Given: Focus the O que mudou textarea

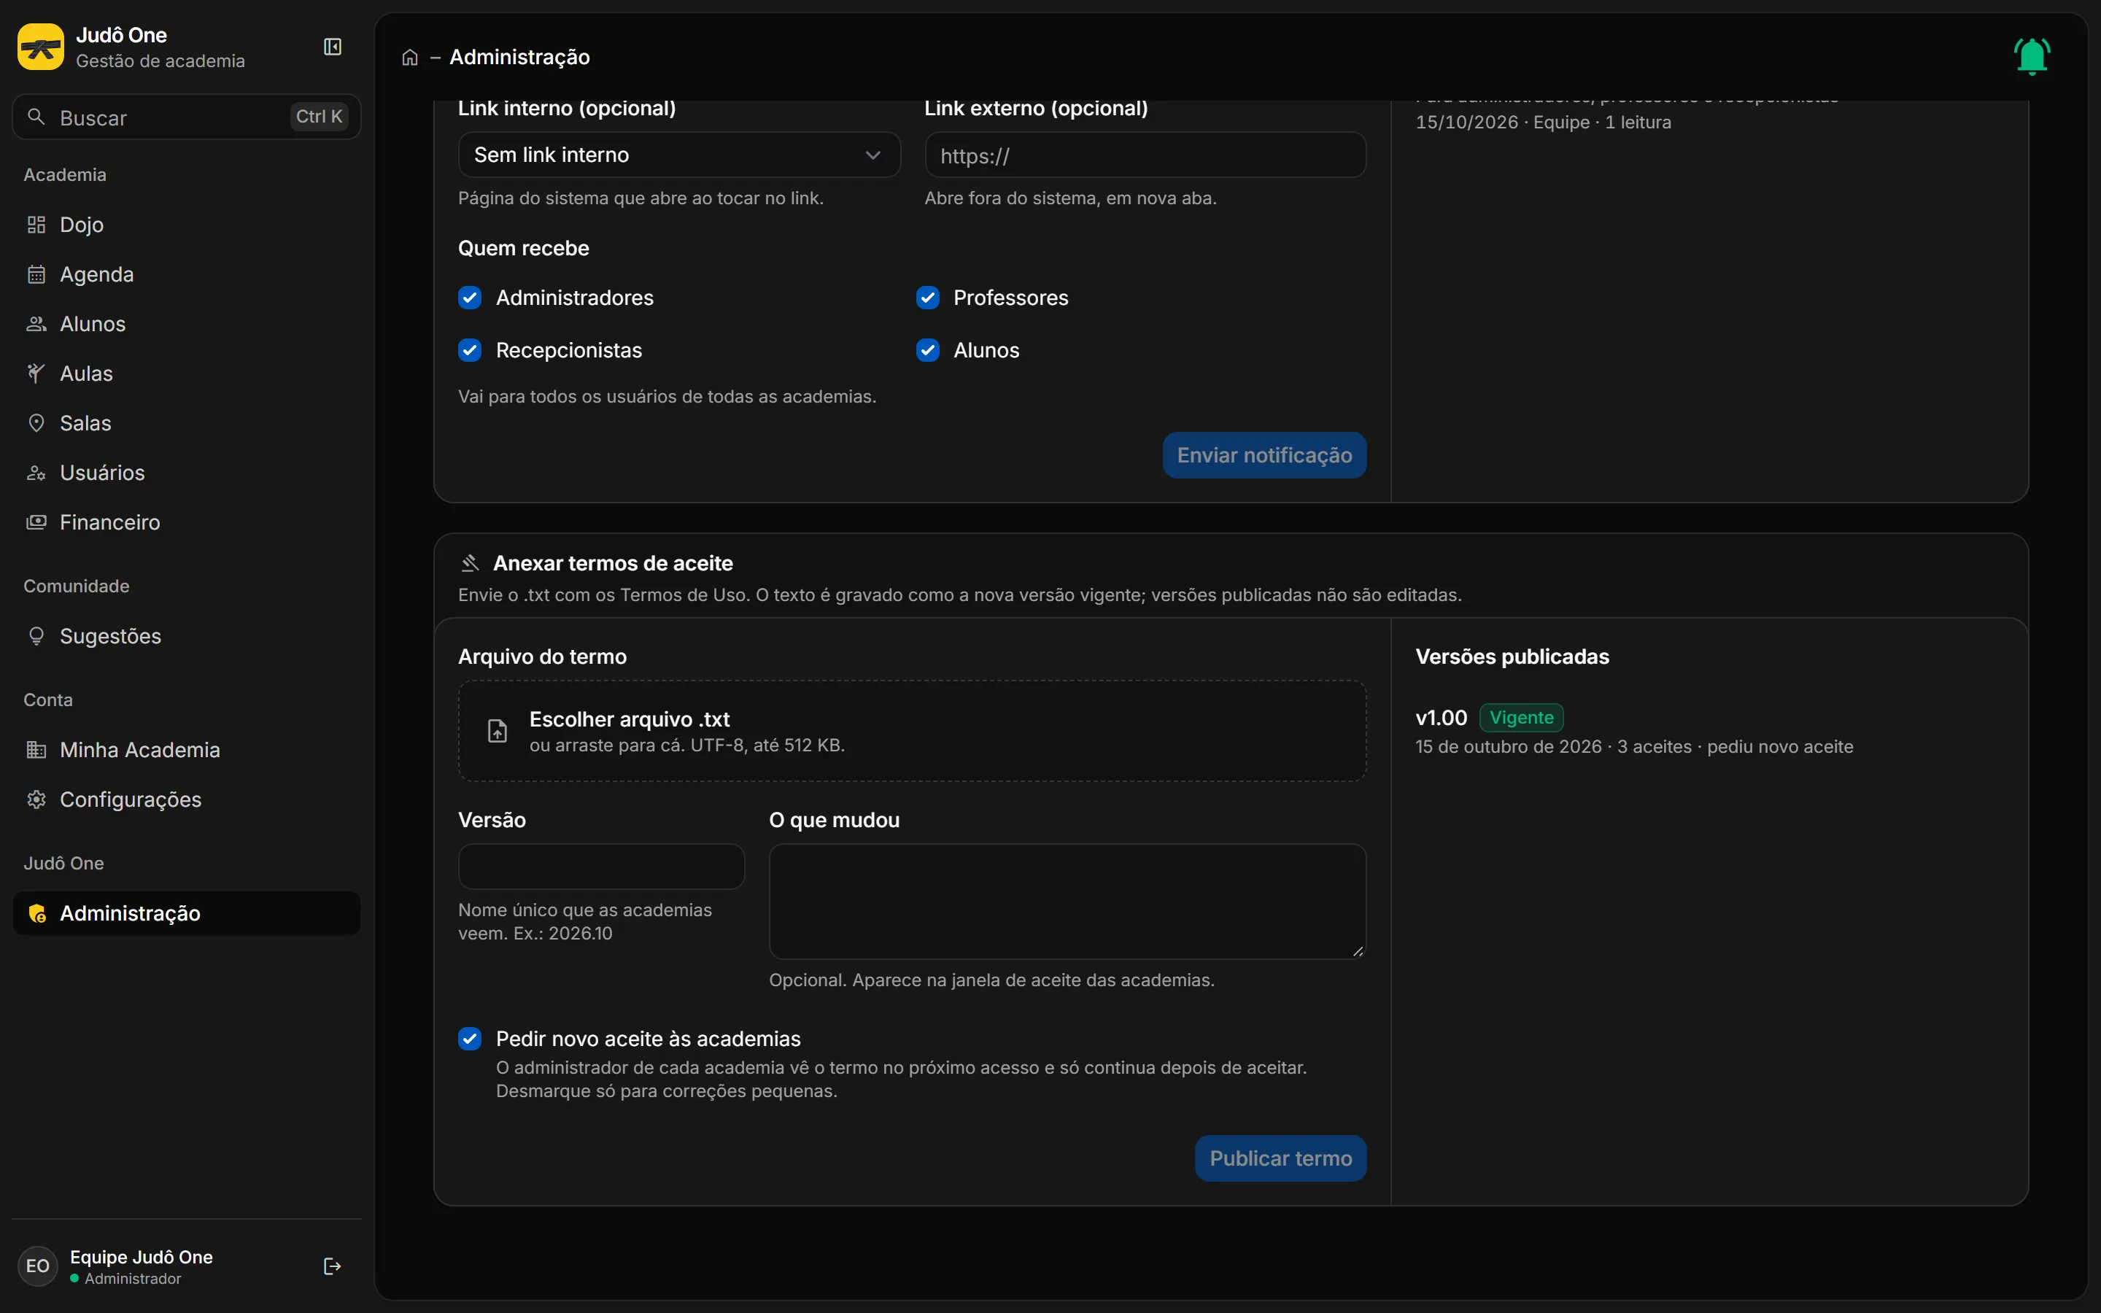Looking at the screenshot, I should [x=1067, y=902].
